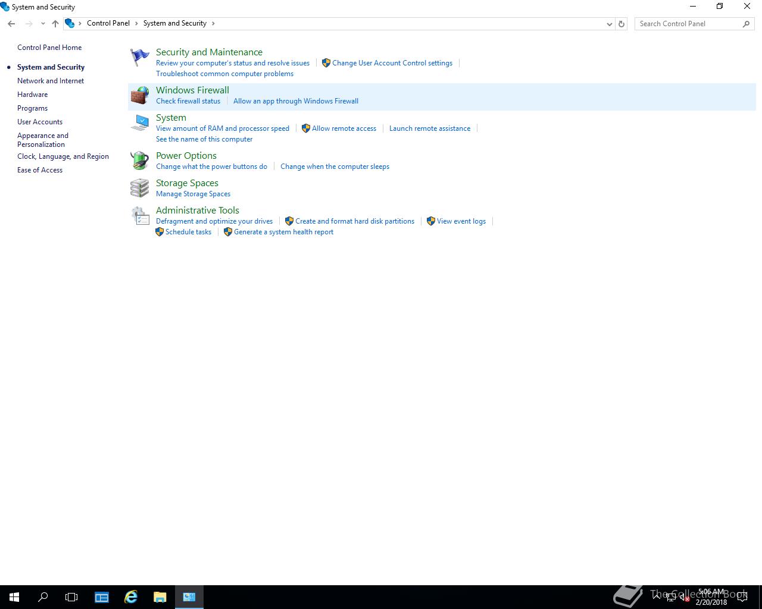Viewport: 762px width, 609px height.
Task: Click the Power Options battery icon
Action: 140,161
